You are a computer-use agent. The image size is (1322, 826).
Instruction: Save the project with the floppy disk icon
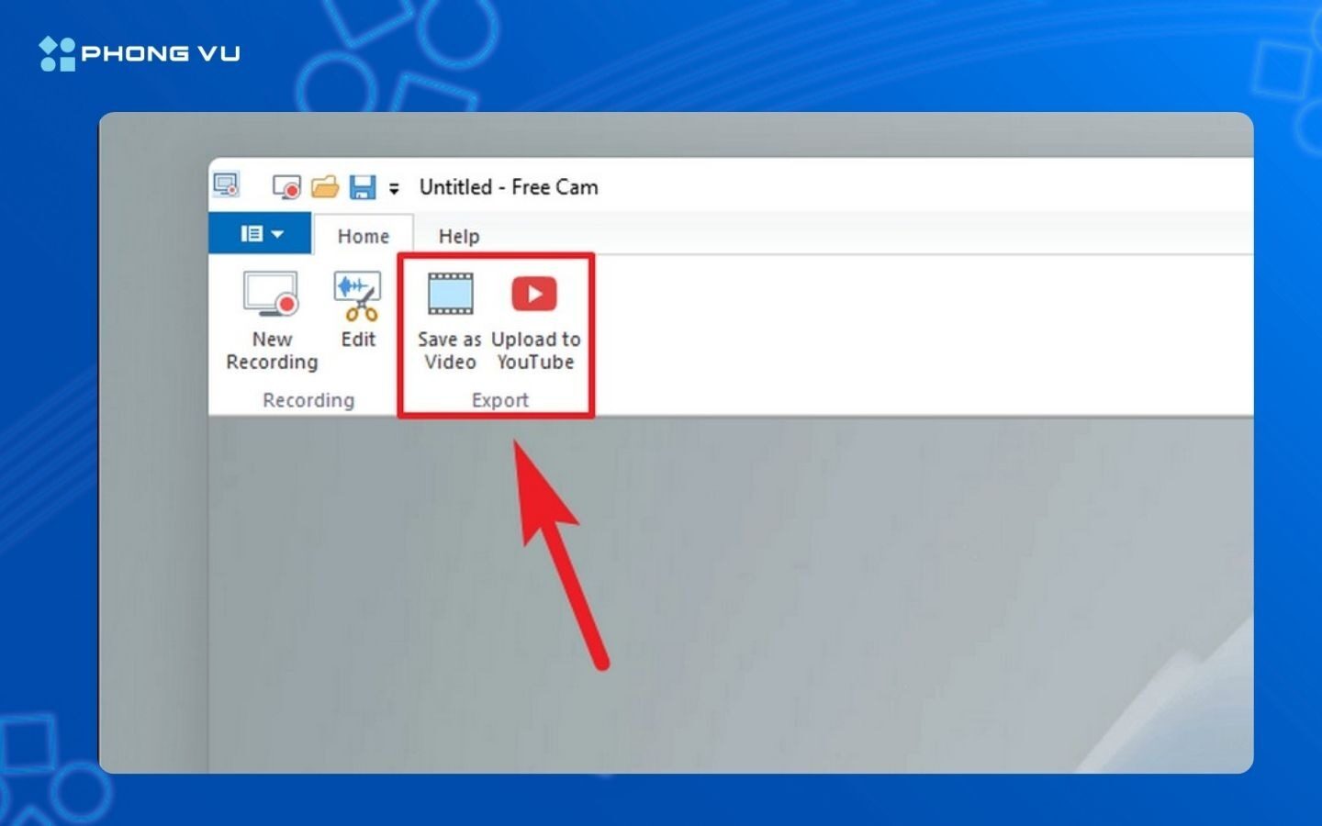tap(363, 187)
